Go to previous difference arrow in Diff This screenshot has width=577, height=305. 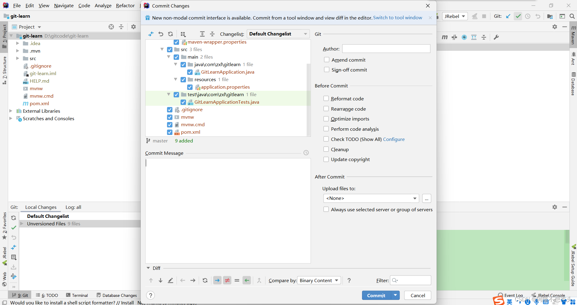pyautogui.click(x=151, y=280)
